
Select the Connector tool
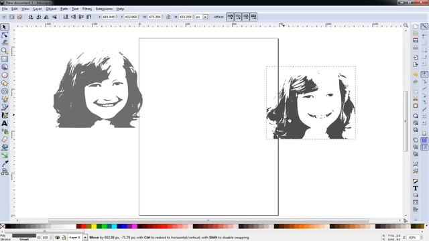(5, 171)
